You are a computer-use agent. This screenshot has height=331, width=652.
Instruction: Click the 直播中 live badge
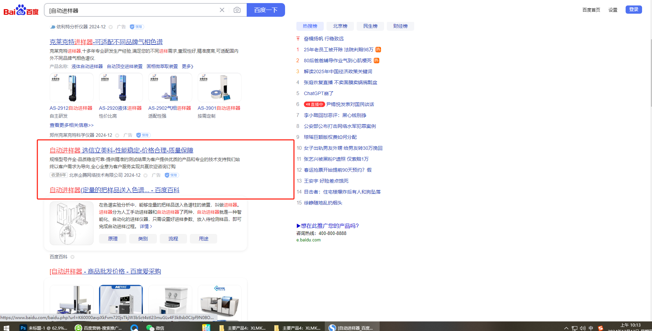click(x=314, y=104)
